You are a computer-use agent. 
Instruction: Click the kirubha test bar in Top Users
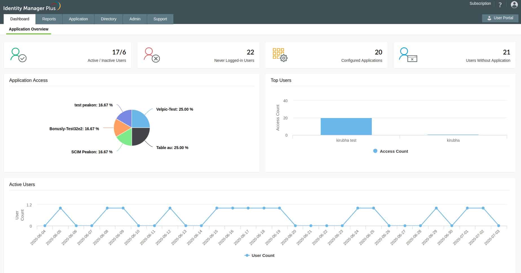point(346,126)
